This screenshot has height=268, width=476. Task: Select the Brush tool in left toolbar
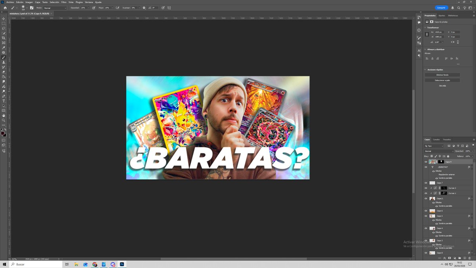(x=4, y=57)
